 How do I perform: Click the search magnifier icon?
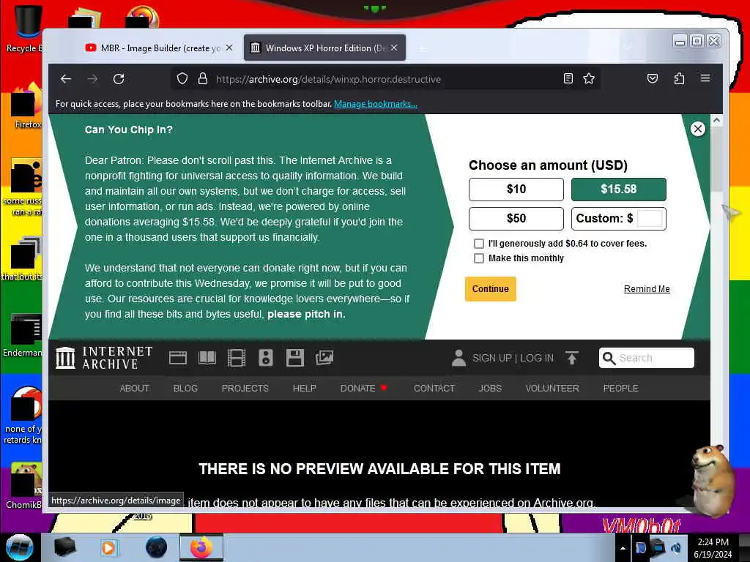pyautogui.click(x=609, y=358)
